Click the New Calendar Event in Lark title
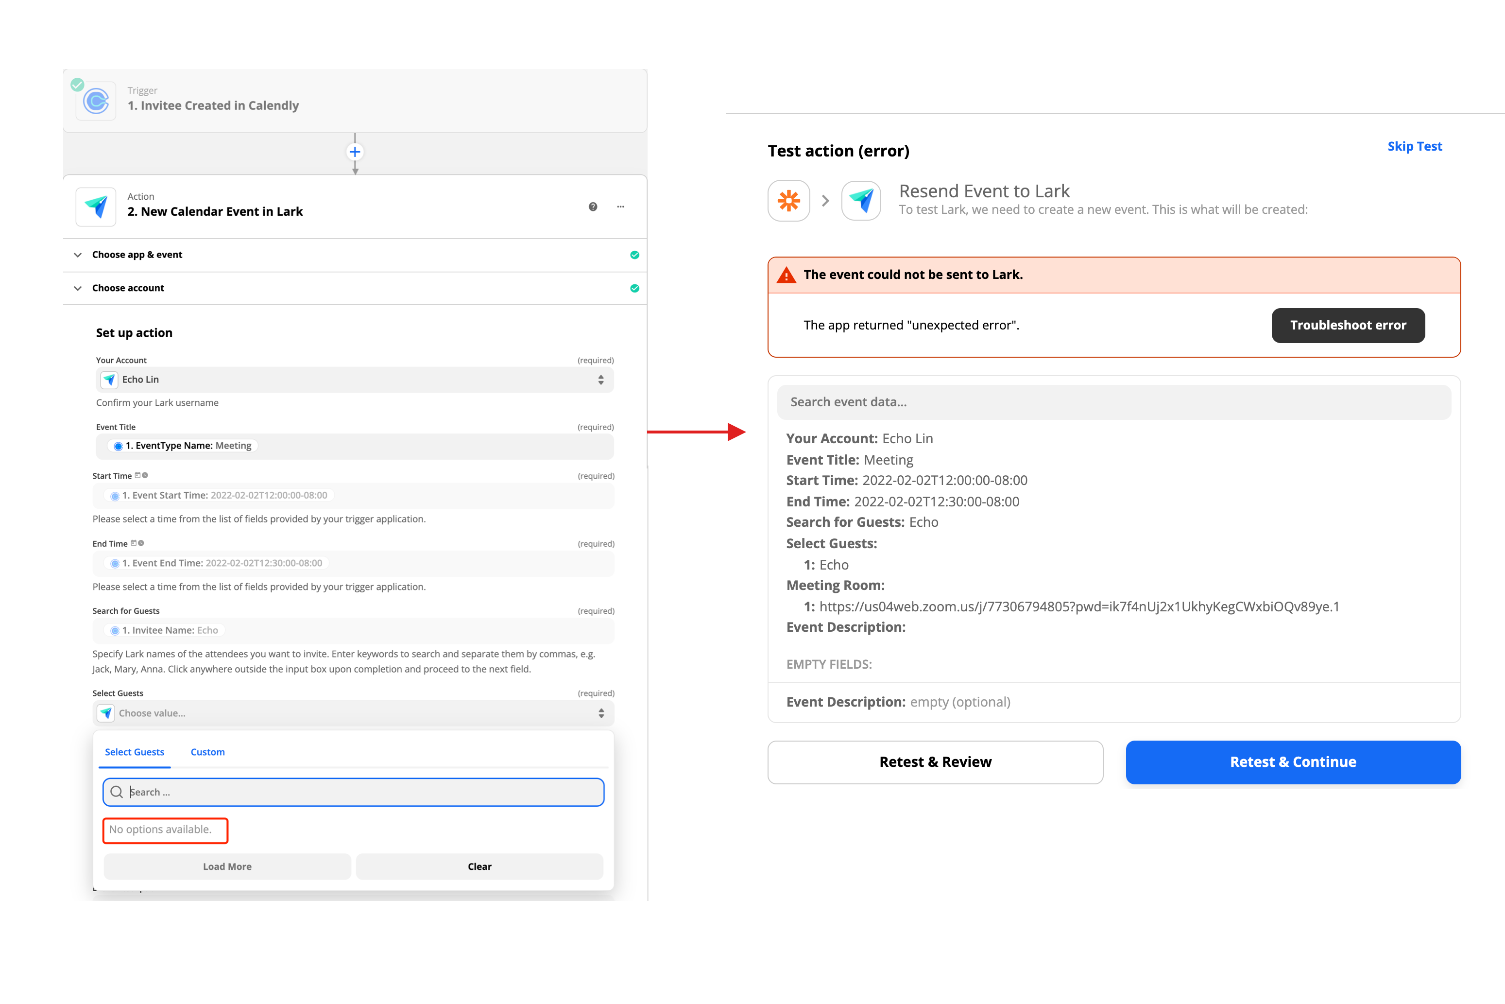 point(215,212)
